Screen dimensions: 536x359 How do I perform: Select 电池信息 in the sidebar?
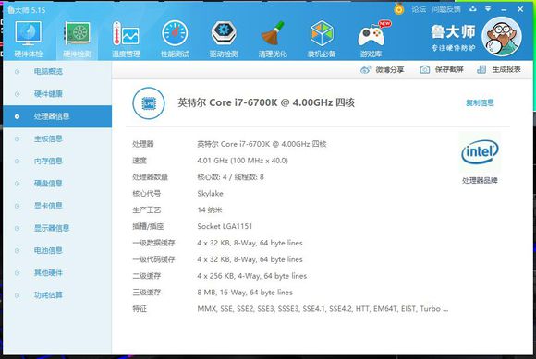pos(57,250)
